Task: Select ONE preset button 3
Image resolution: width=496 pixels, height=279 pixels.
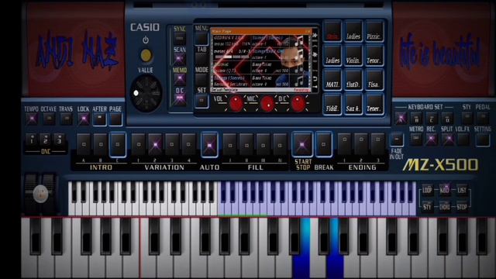Action: [x=59, y=139]
